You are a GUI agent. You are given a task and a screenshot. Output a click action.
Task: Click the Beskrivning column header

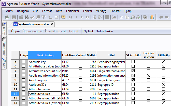[x=45, y=55]
